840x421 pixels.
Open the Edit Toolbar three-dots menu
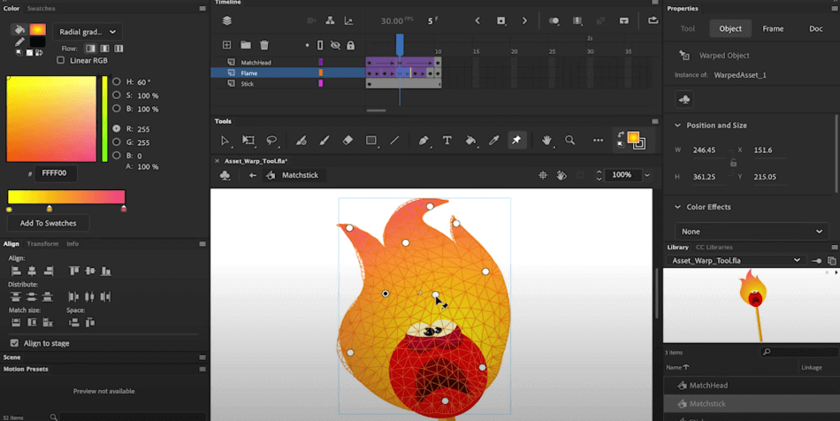pyautogui.click(x=598, y=141)
